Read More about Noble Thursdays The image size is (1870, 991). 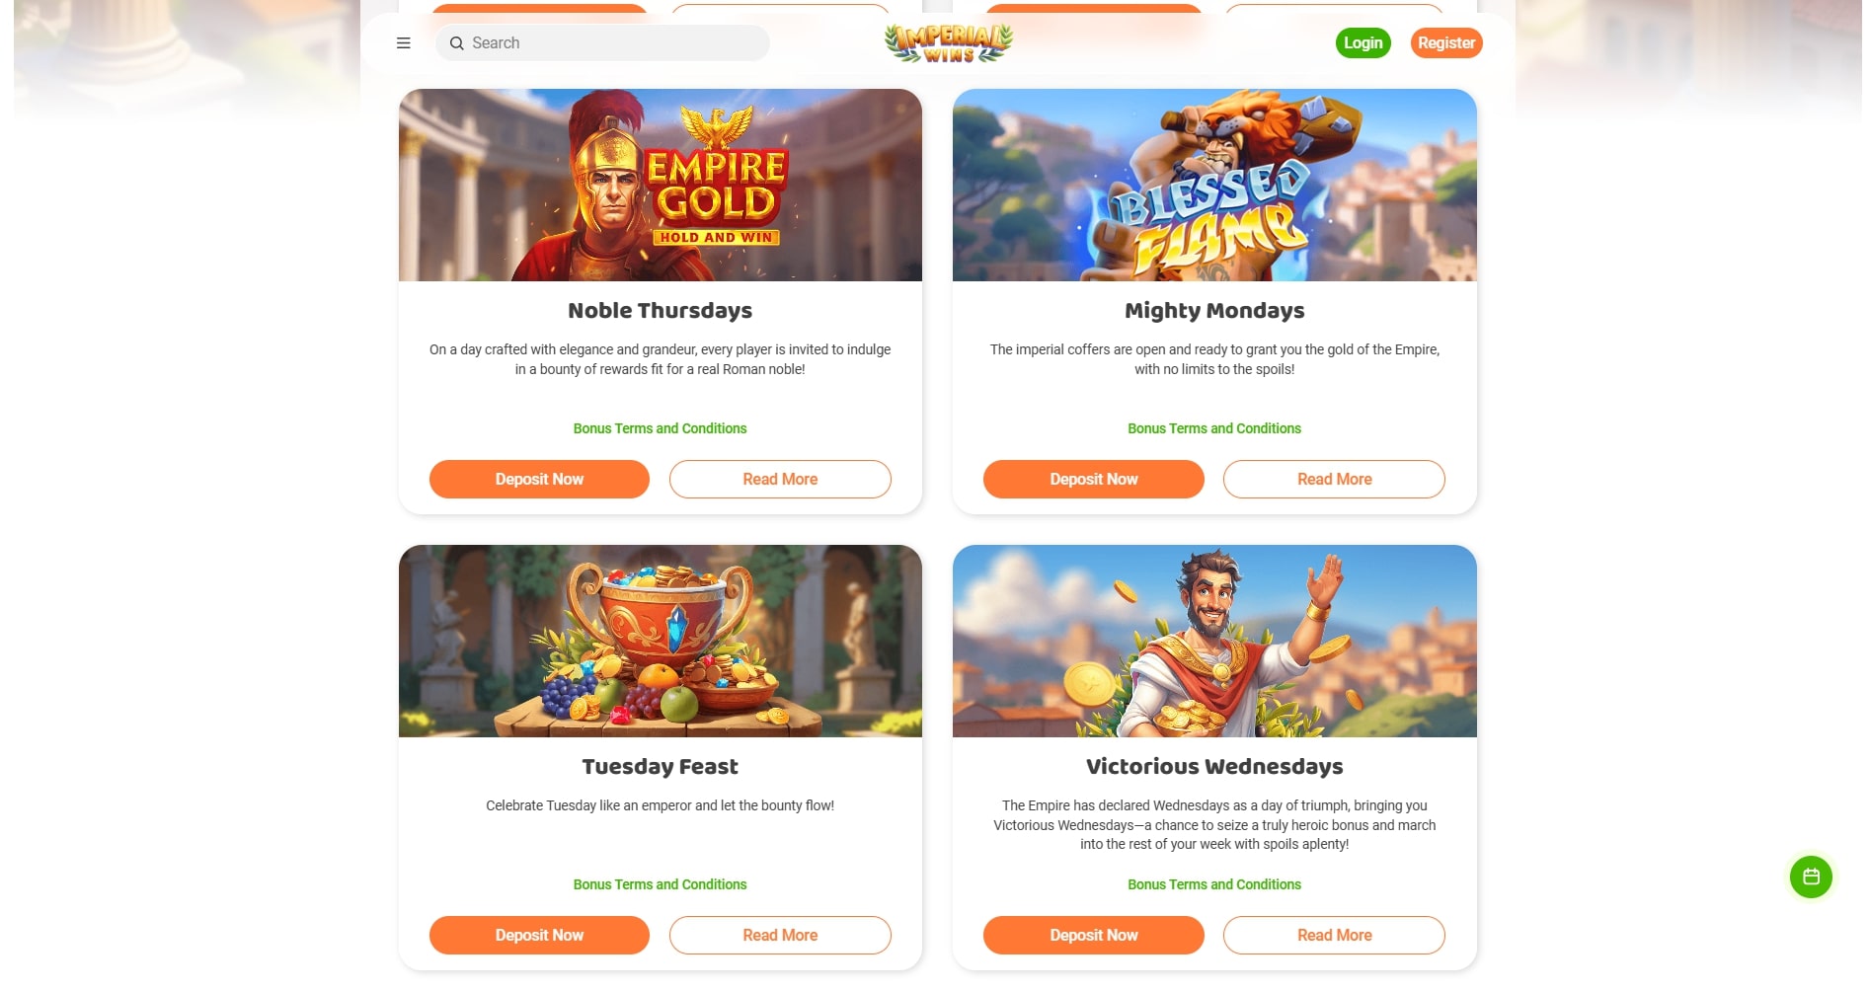780,479
